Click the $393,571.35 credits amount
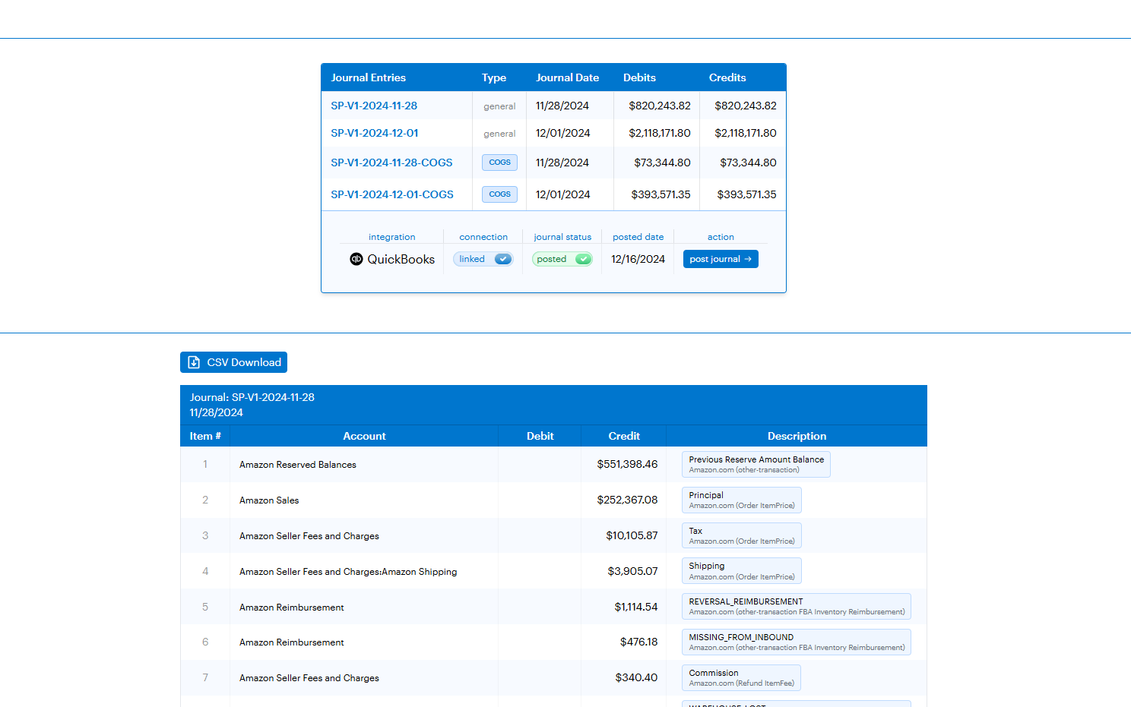The height and width of the screenshot is (707, 1131). pos(747,194)
